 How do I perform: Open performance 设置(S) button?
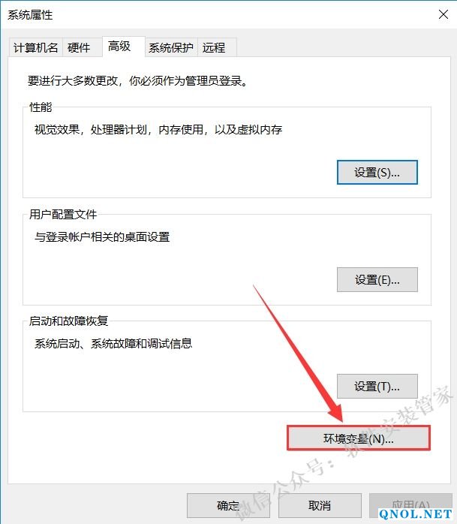click(x=377, y=173)
